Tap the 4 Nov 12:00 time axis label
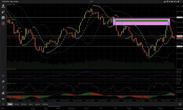This screenshot has height=110, width=183. click(128, 101)
